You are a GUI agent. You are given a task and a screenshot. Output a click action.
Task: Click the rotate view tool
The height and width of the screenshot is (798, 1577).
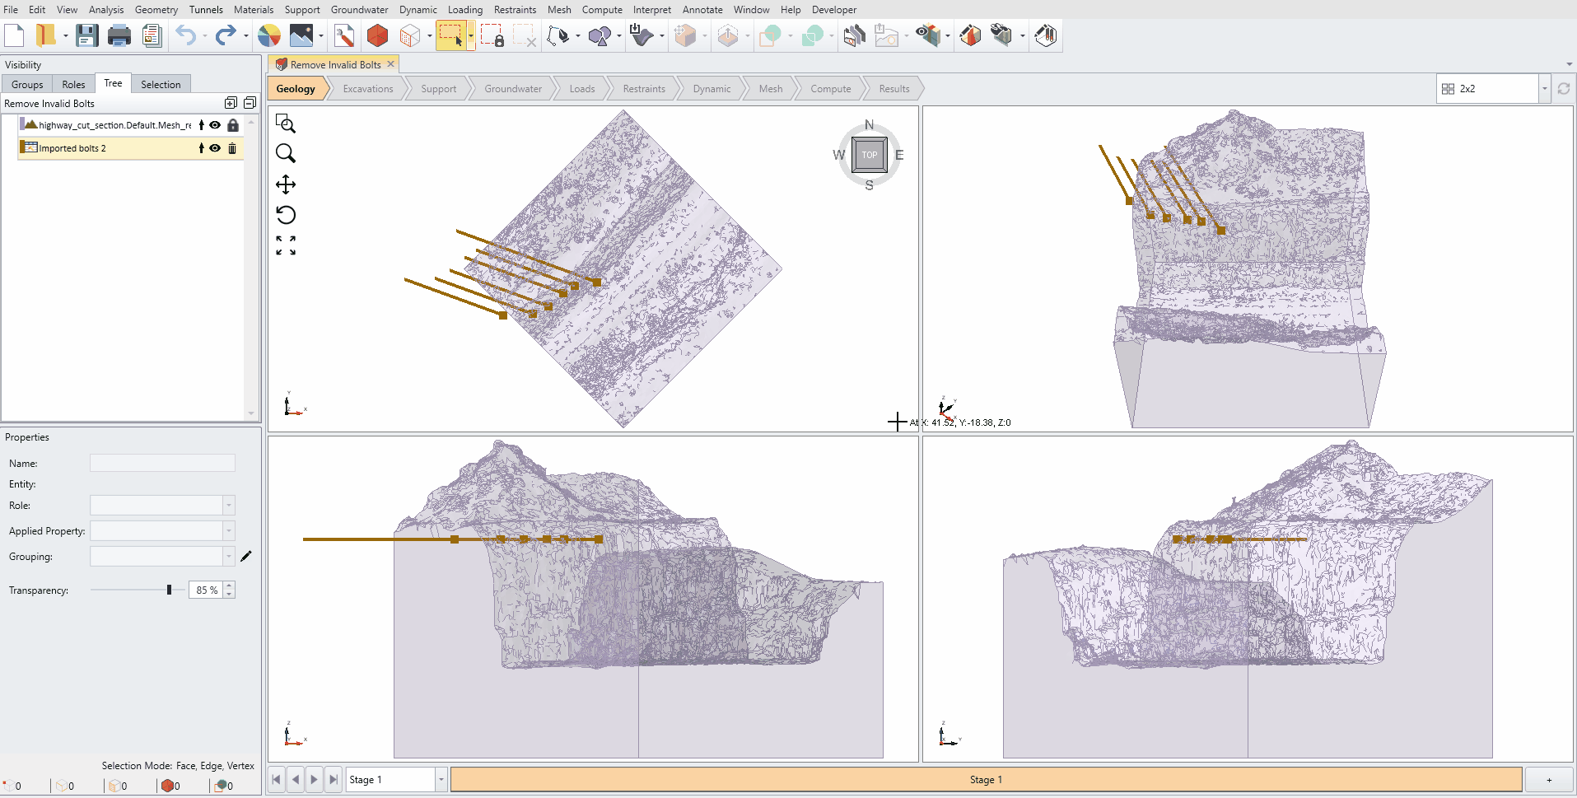[x=286, y=215]
